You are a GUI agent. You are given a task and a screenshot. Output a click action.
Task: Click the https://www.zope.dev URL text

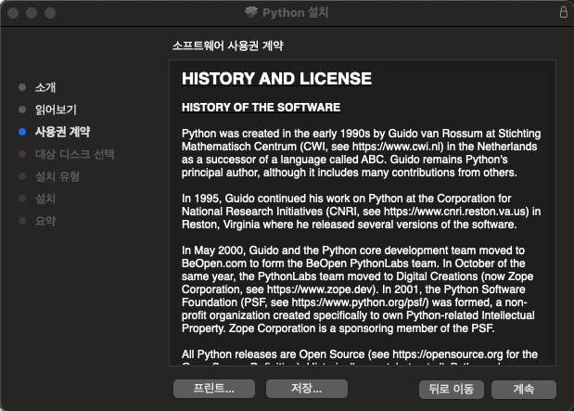click(x=320, y=289)
